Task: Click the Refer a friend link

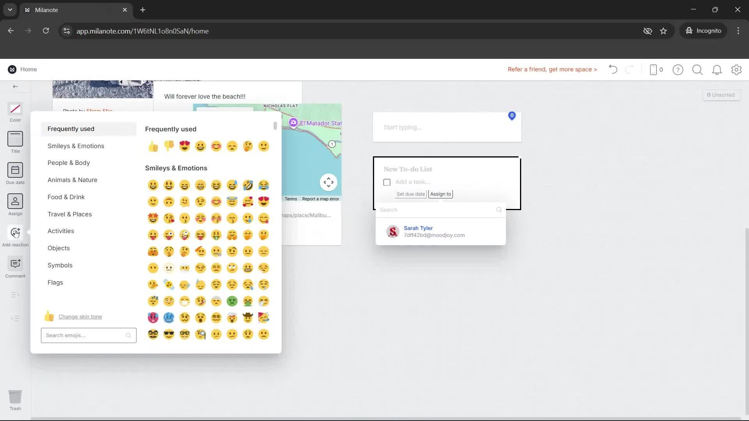Action: tap(552, 69)
